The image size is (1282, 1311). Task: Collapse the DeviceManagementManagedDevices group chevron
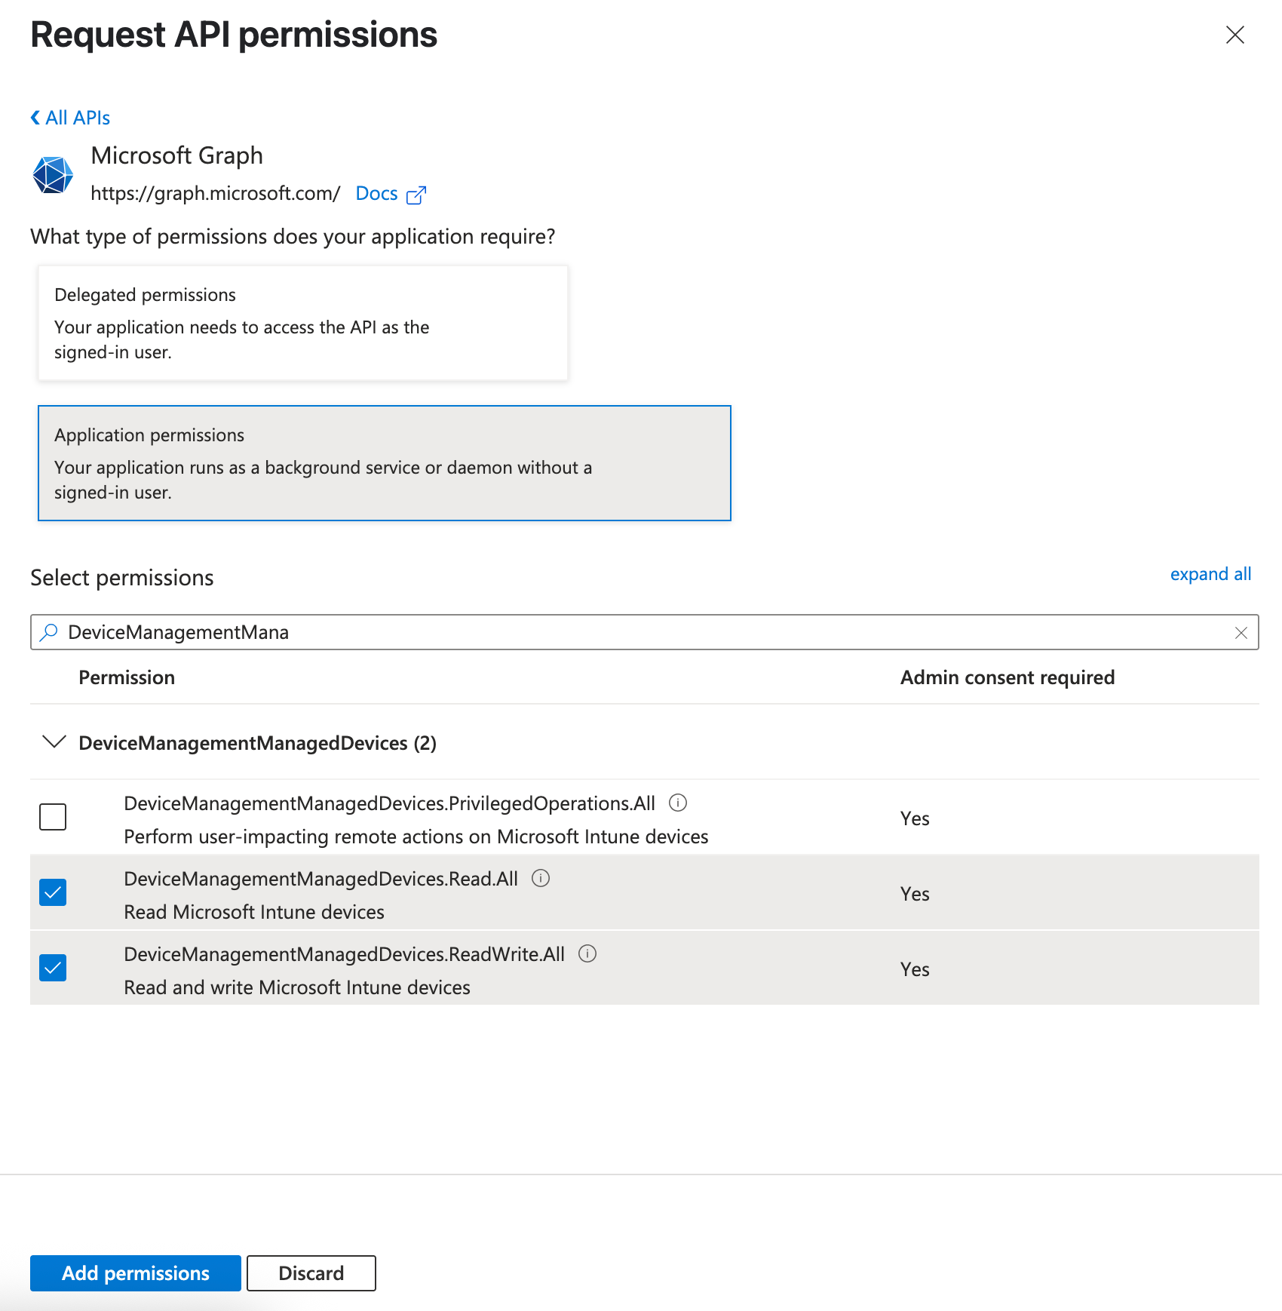(x=54, y=742)
